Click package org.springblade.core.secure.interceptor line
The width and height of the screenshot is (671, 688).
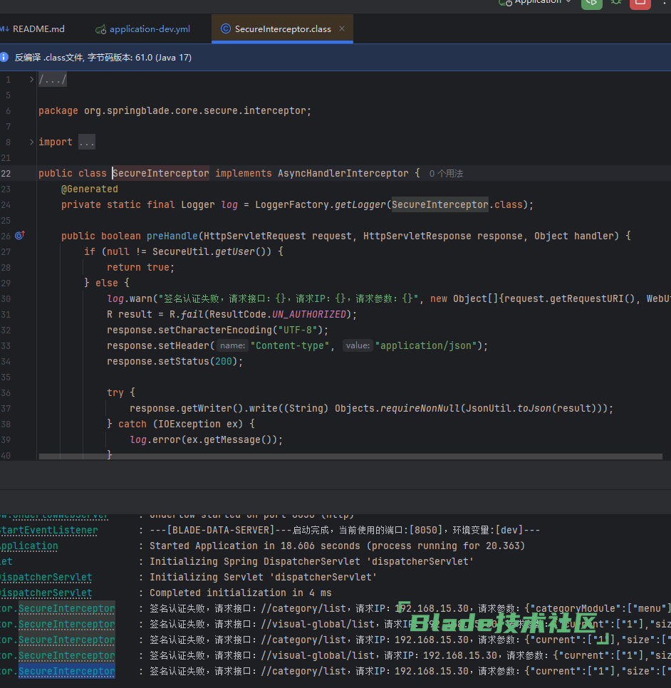175,110
